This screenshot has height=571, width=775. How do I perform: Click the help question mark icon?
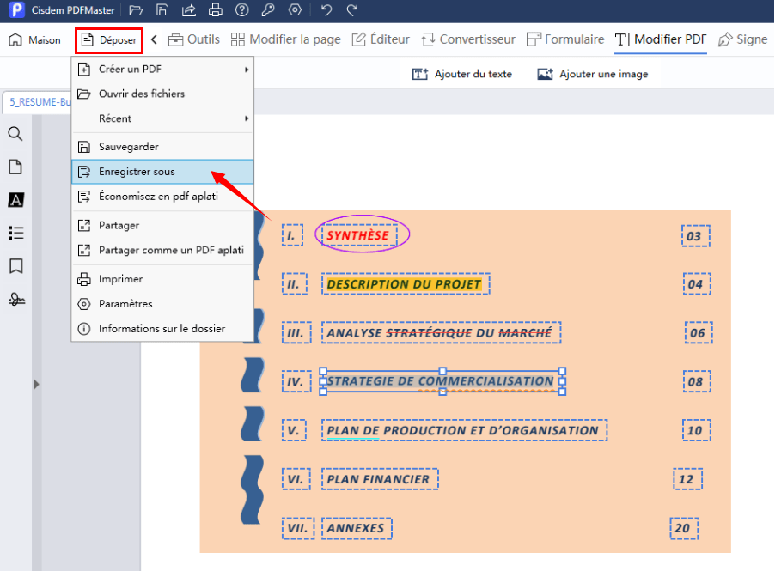click(x=242, y=10)
